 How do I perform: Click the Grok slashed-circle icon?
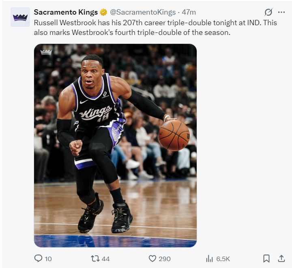268,12
